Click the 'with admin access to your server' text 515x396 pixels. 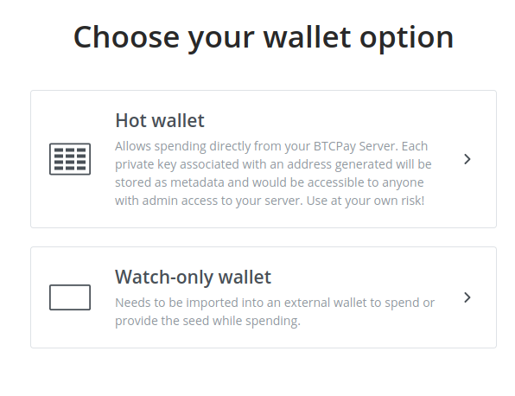click(x=208, y=201)
